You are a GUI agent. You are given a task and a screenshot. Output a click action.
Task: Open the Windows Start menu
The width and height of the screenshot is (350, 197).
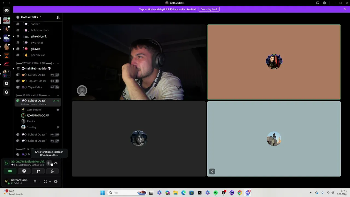(x=103, y=193)
